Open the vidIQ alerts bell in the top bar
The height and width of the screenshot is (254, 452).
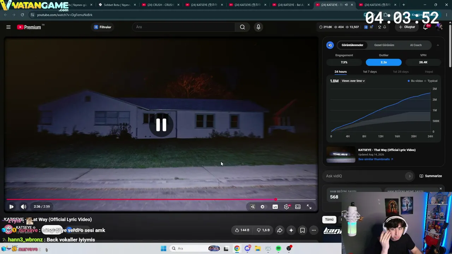(385, 27)
